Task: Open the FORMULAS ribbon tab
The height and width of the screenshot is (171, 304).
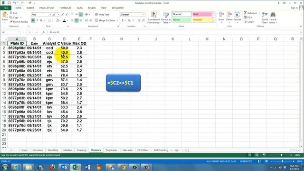Action: pyautogui.click(x=66, y=8)
